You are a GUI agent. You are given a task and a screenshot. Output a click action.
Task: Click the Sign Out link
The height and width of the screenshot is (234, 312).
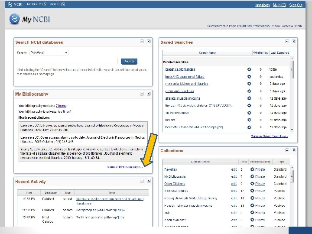(x=296, y=5)
